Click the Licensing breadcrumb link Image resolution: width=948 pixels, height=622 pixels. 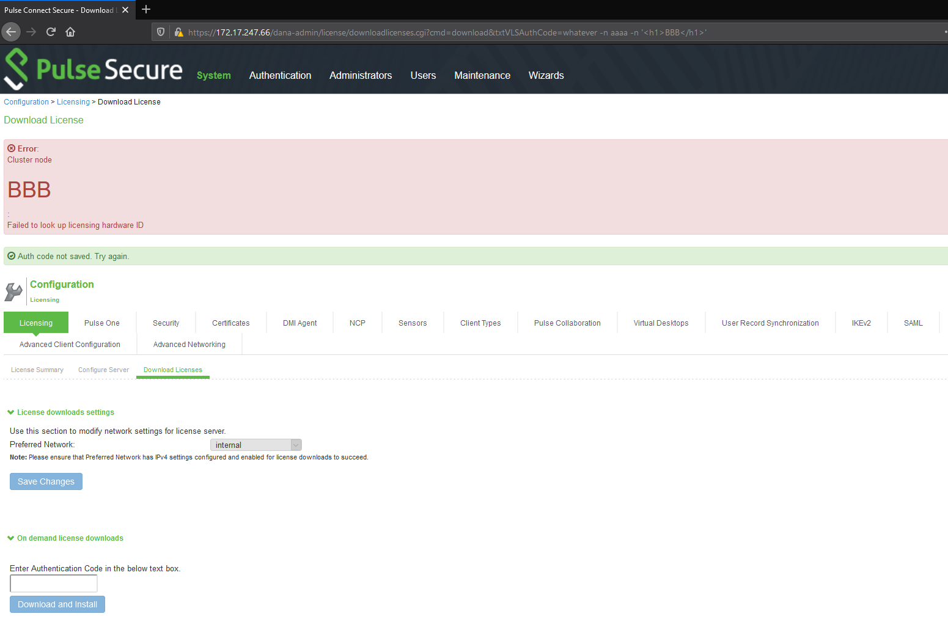click(x=73, y=102)
